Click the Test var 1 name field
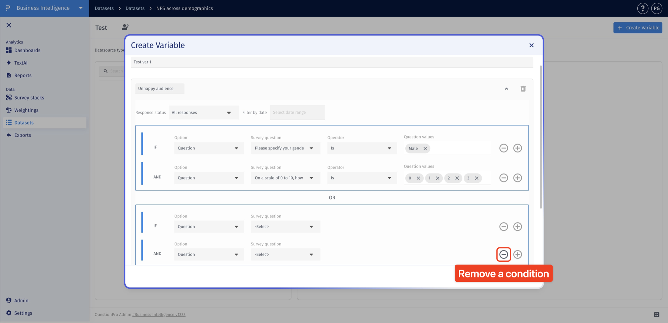668x323 pixels. (332, 62)
